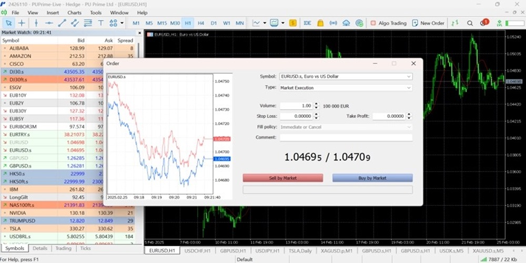Open the USDCHF,H1 chart tab
526x263 pixels.
(198, 250)
